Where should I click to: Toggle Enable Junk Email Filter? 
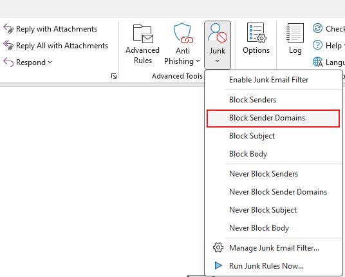(268, 80)
